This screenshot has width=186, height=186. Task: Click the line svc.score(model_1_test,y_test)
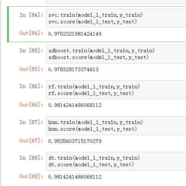(x=93, y=22)
